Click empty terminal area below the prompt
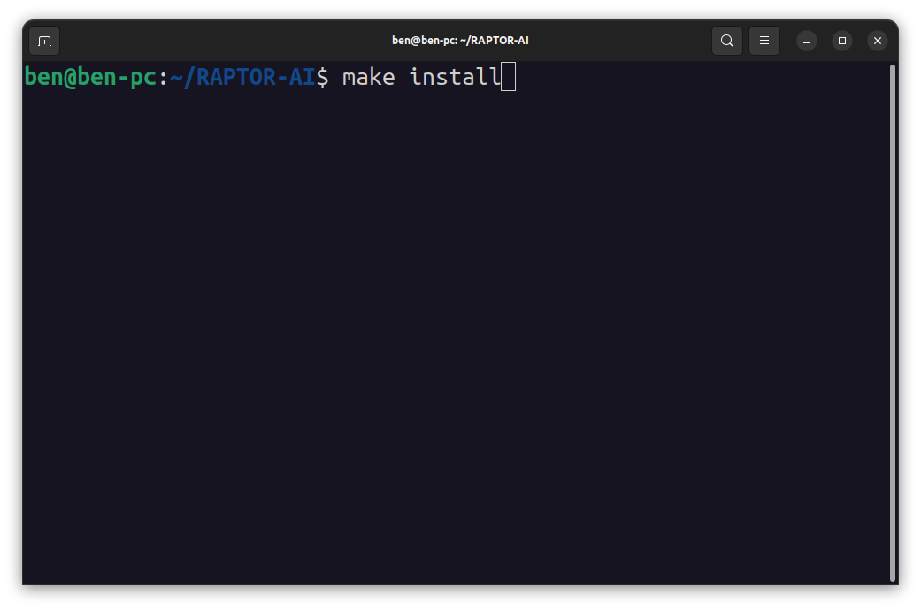Image resolution: width=921 pixels, height=610 pixels. point(442,336)
